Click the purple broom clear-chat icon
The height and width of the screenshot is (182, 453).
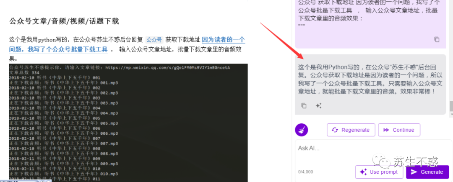(x=301, y=130)
